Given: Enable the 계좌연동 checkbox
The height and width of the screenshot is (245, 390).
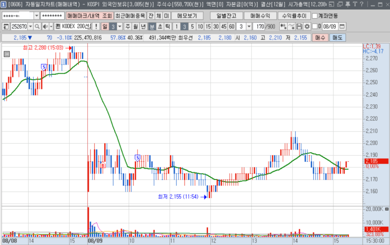Looking at the screenshot, I should [x=315, y=15].
